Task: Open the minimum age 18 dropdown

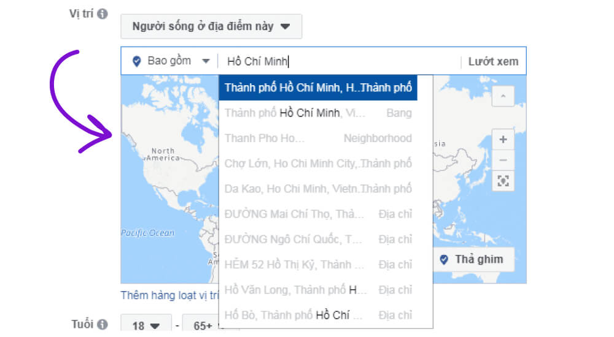Action: coord(146,325)
